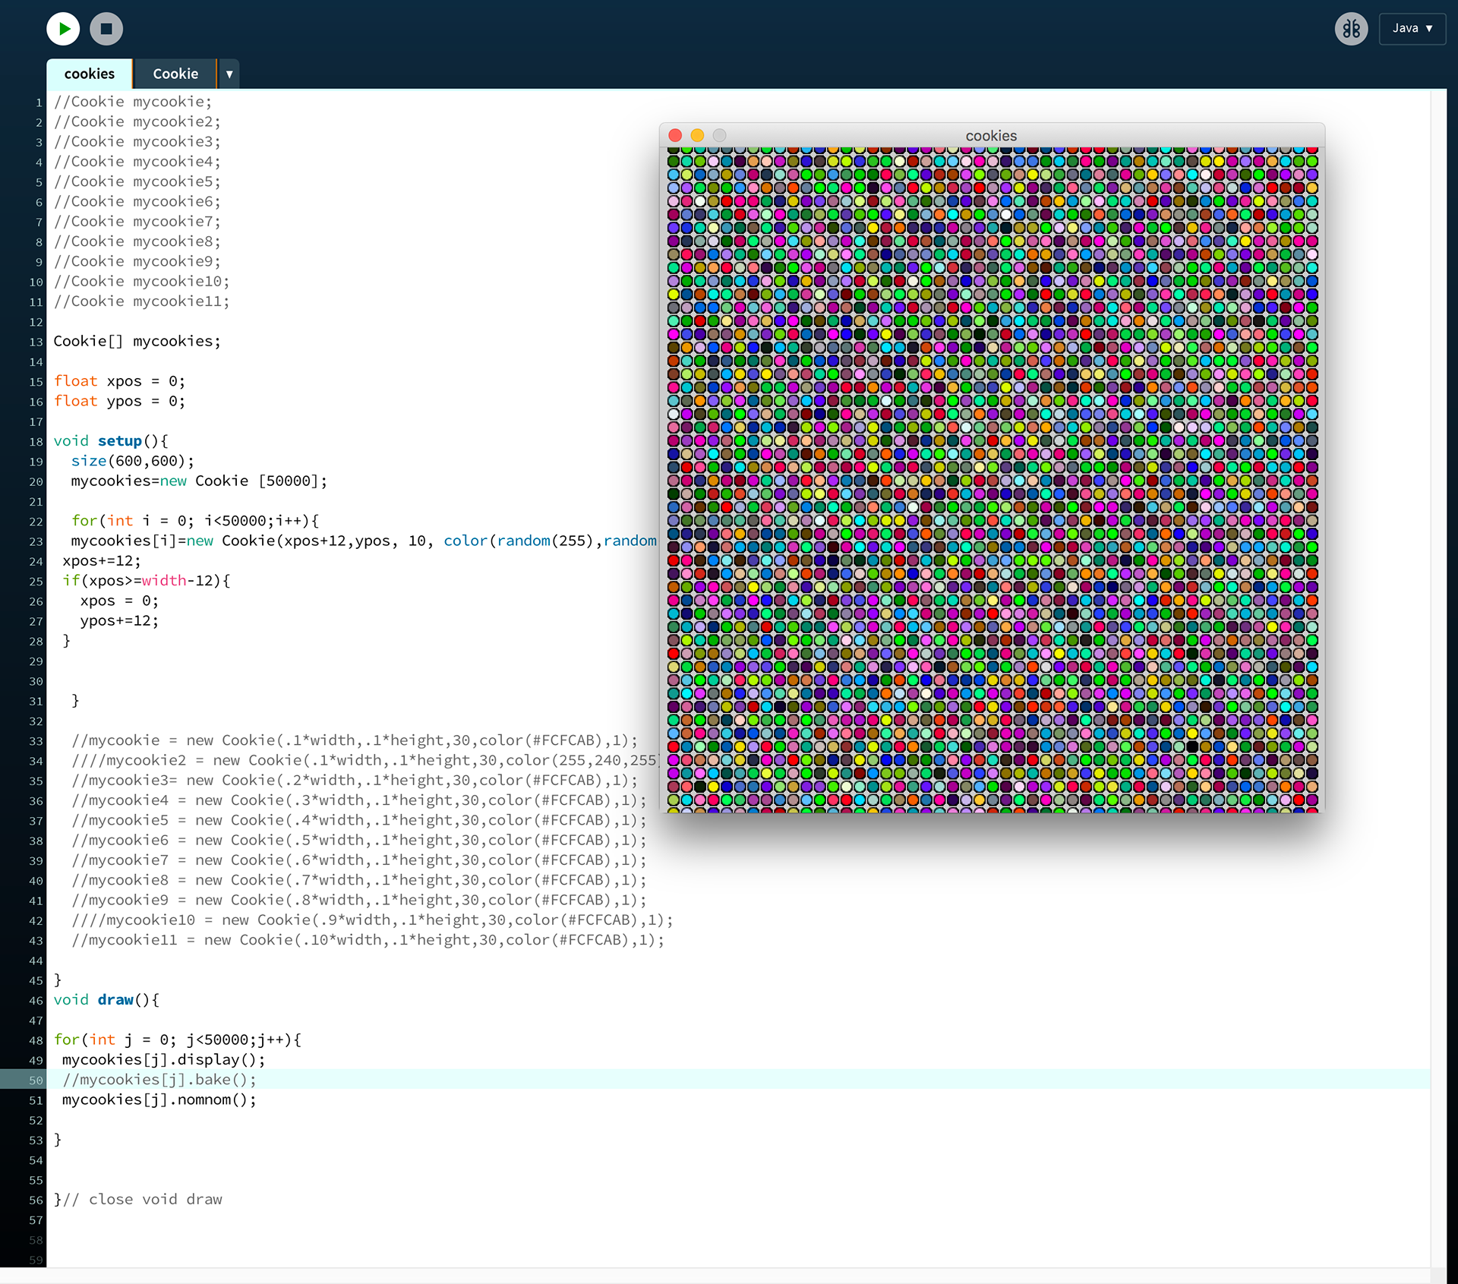Open the tab options arrow menu
This screenshot has width=1458, height=1284.
229,74
